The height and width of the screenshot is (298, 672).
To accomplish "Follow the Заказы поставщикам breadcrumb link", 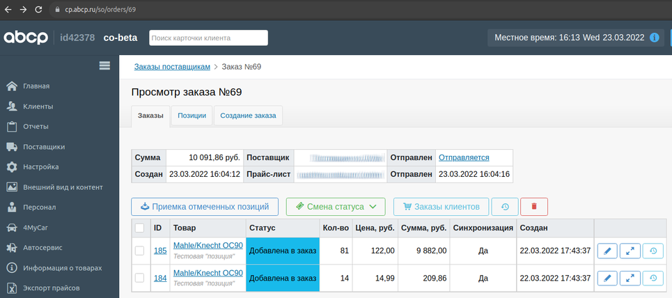I will [171, 67].
